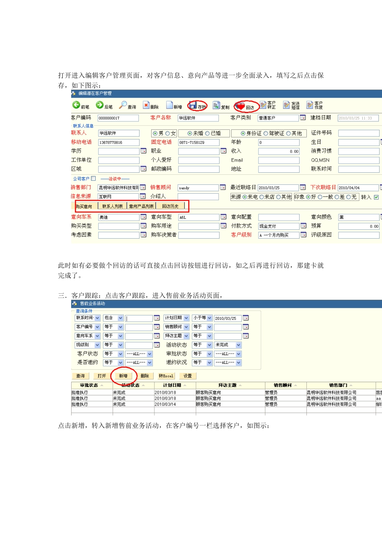
Task: Open picker icon beside 意向车型 A6L field
Action: [224, 217]
